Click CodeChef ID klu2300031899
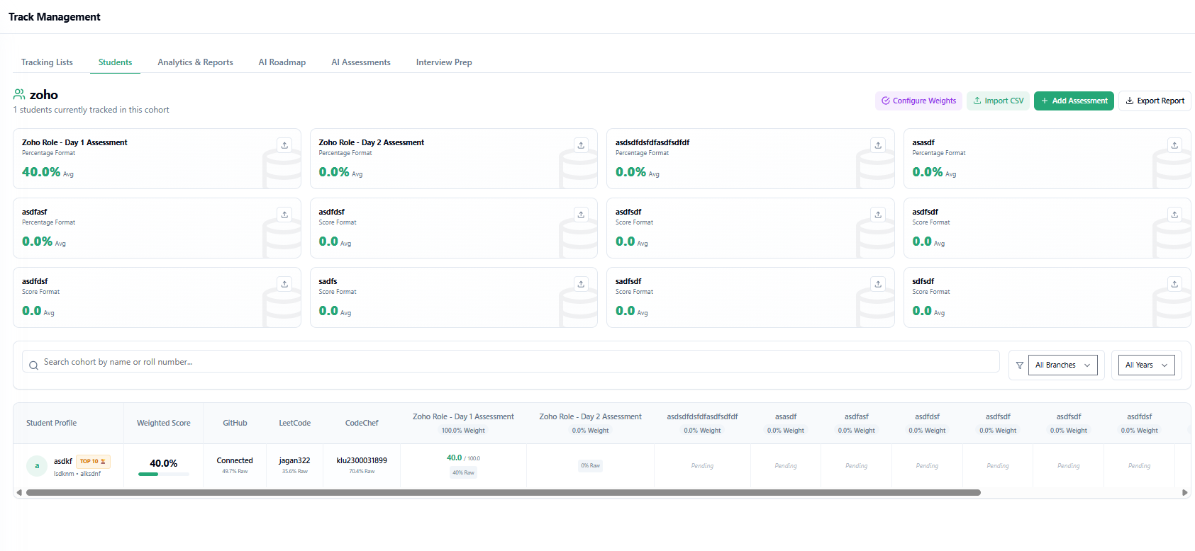Viewport: 1195px width, 551px height. tap(362, 460)
